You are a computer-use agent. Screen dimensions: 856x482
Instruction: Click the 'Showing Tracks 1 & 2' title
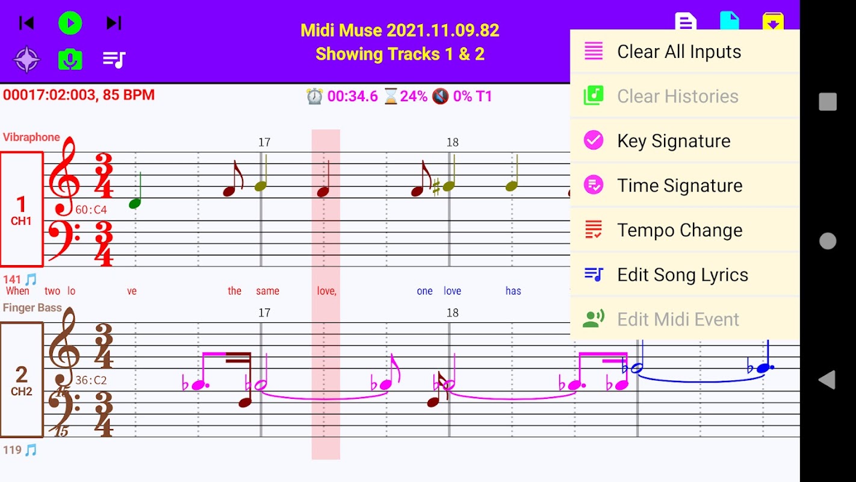(400, 54)
